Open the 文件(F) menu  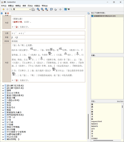click(x=4, y=6)
